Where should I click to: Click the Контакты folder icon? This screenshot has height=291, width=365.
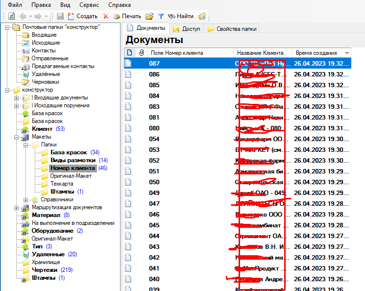pyautogui.click(x=25, y=51)
